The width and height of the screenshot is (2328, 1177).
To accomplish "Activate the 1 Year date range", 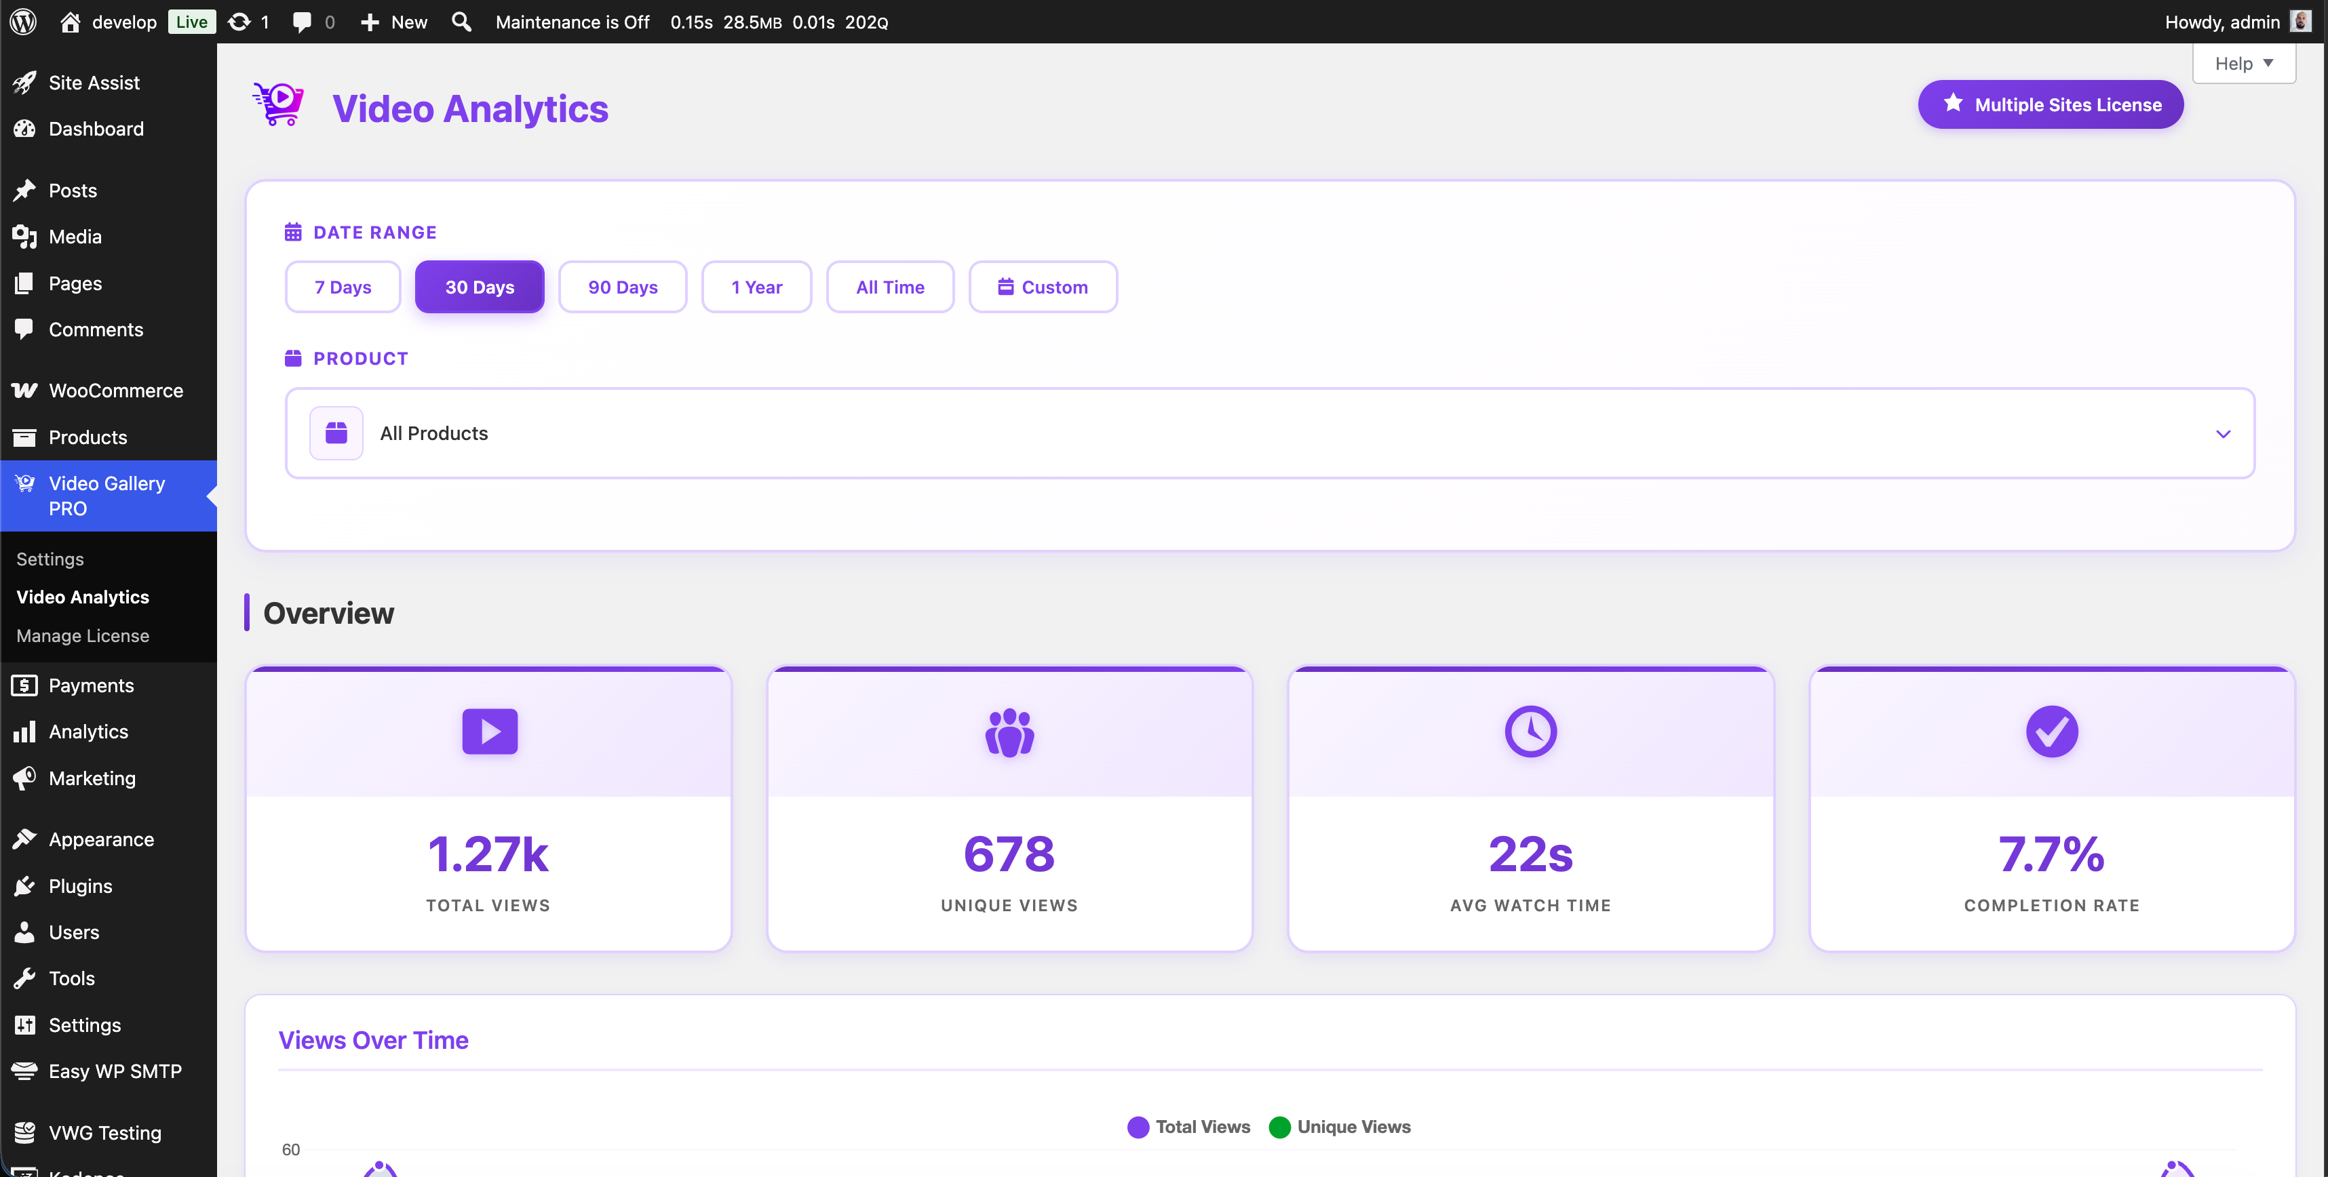I will pyautogui.click(x=756, y=286).
